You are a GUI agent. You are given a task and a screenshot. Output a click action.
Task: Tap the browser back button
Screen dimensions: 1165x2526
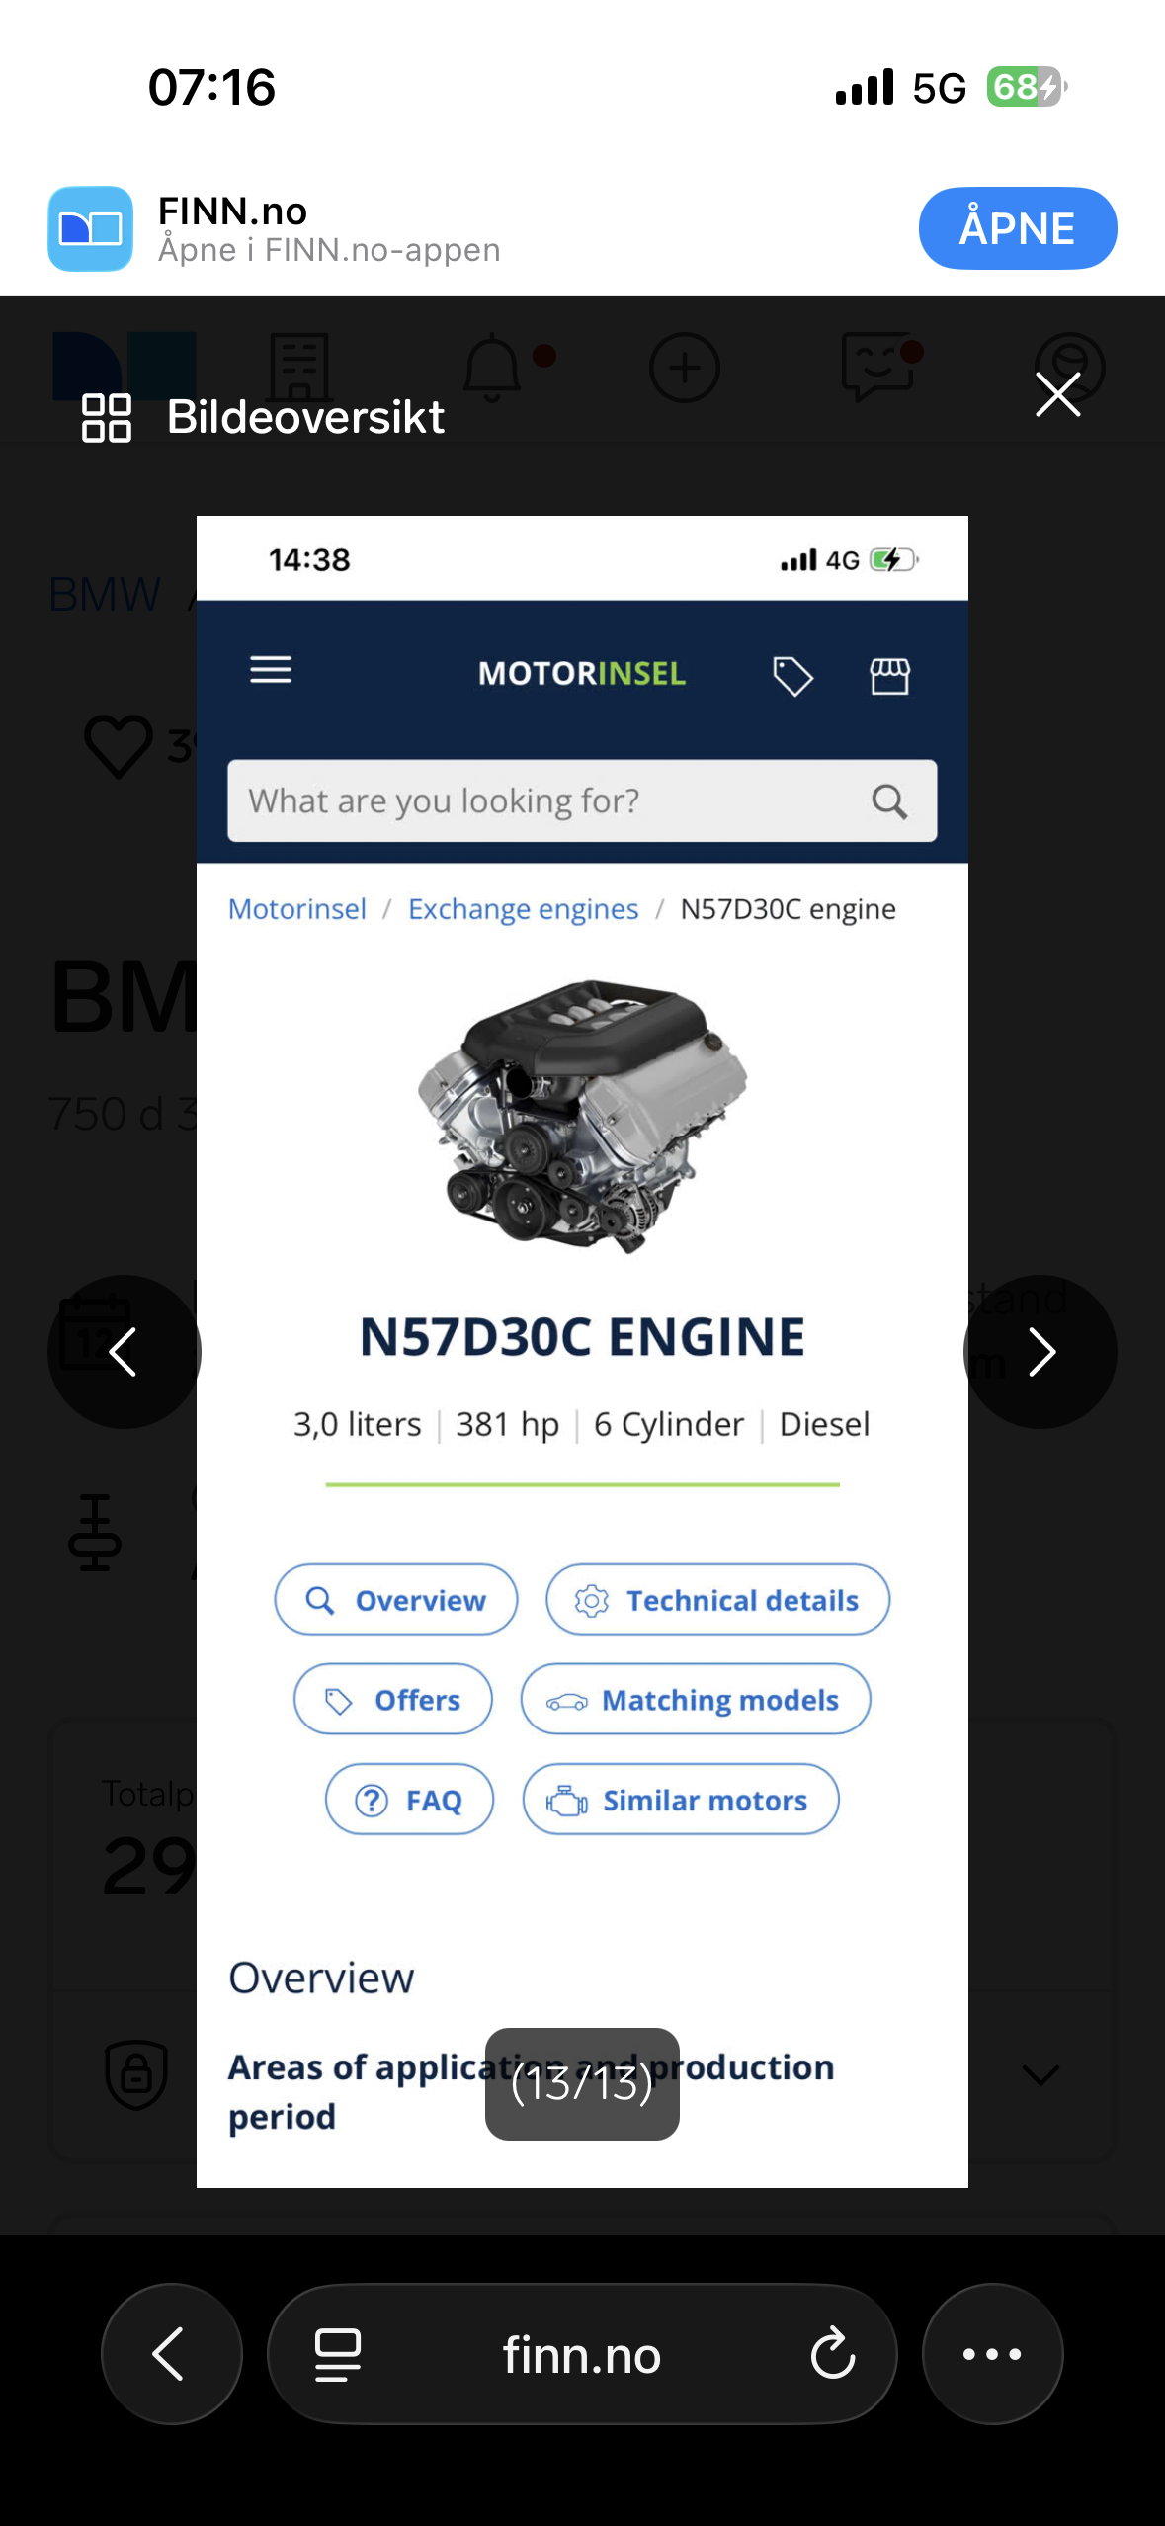[171, 2353]
